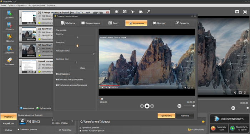
Task: Open the output format dropdown arrow
Action: (x=72, y=122)
